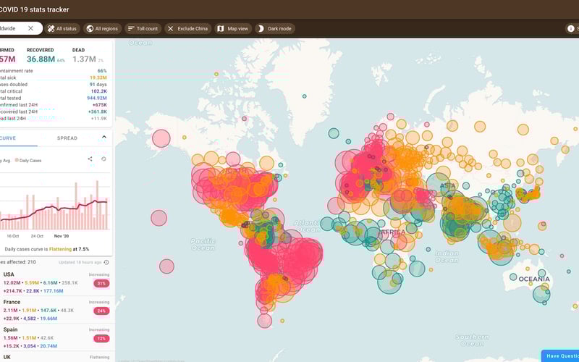Click the AFRICA map label

click(393, 232)
